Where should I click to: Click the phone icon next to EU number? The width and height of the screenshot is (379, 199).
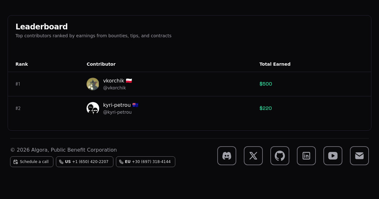pos(121,162)
